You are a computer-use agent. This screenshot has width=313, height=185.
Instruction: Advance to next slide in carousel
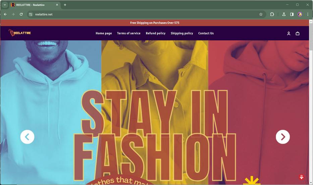[283, 137]
